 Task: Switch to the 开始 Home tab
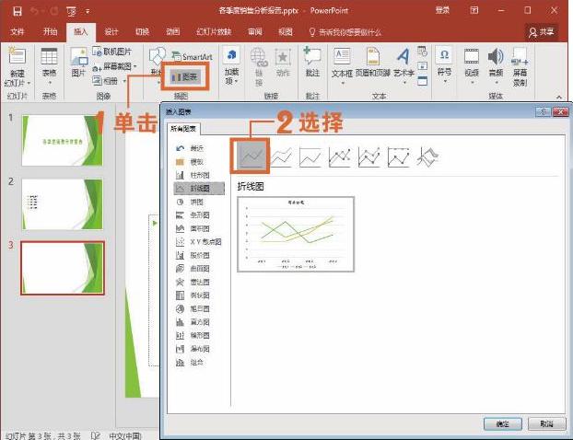tap(50, 32)
